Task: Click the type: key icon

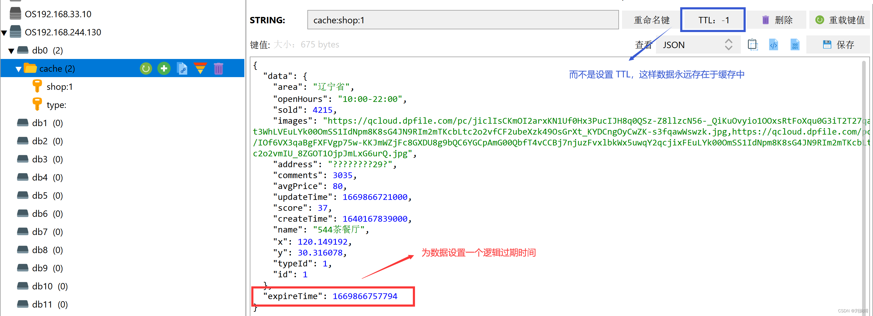Action: point(37,104)
